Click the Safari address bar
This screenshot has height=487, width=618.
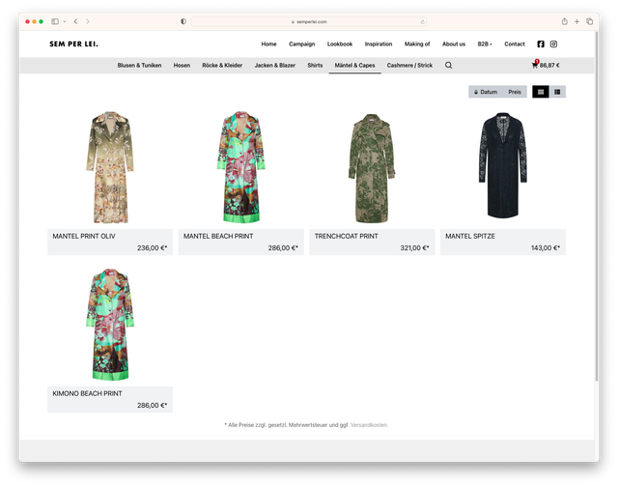coord(309,21)
